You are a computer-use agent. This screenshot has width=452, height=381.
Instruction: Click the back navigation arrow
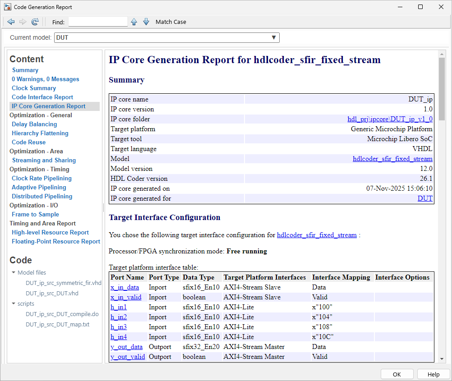(10, 22)
